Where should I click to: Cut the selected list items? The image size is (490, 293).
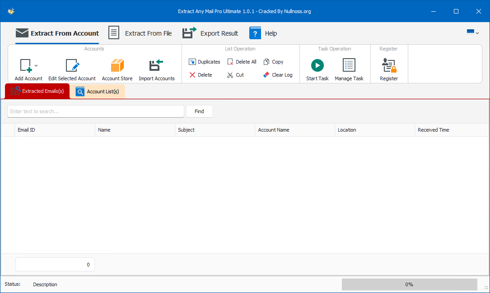click(235, 75)
